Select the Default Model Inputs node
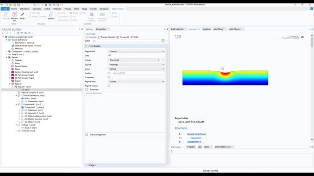Screen dimensions: 314x176 [x=26, y=45]
